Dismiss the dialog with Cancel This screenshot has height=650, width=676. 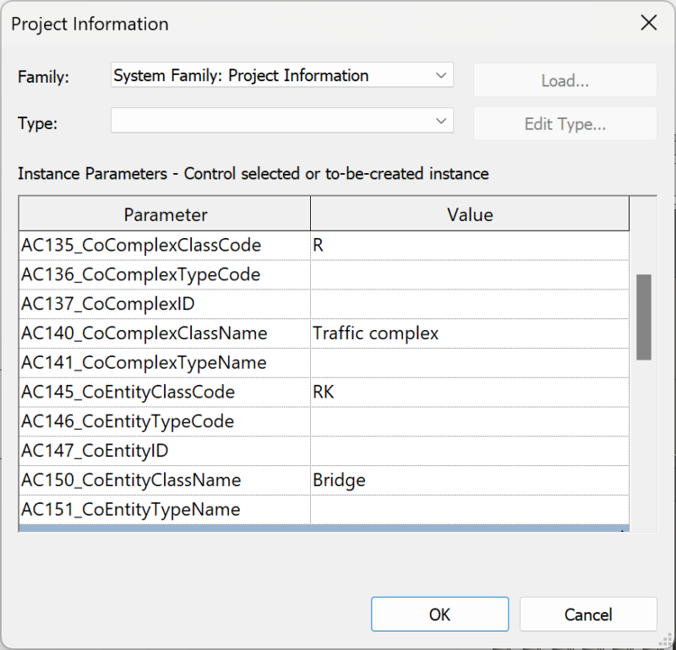point(588,614)
